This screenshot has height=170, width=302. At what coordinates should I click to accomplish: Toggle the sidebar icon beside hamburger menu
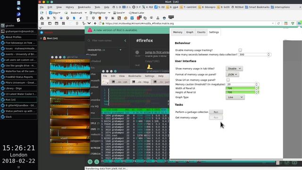pos(50,23)
